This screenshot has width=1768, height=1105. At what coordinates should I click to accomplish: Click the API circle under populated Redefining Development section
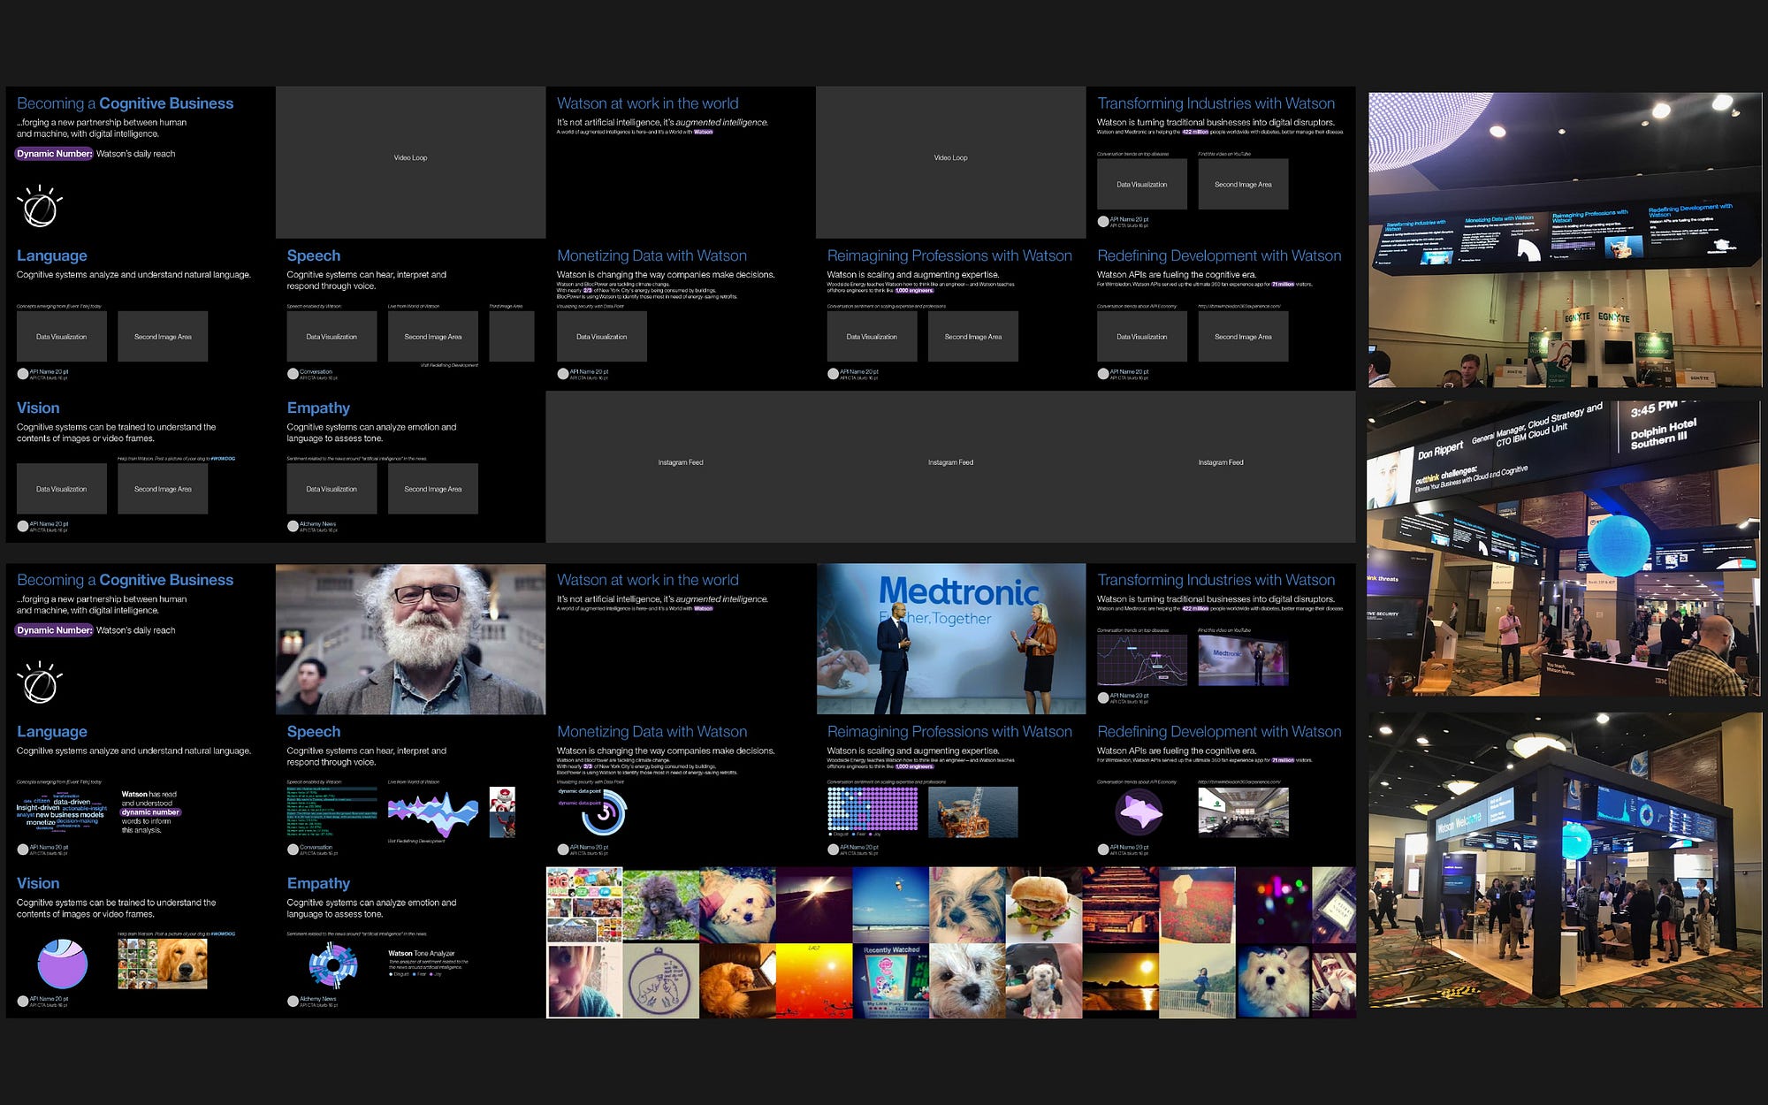pyautogui.click(x=1103, y=850)
